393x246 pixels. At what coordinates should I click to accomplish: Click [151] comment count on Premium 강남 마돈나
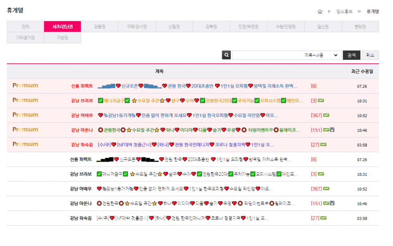(x=316, y=130)
